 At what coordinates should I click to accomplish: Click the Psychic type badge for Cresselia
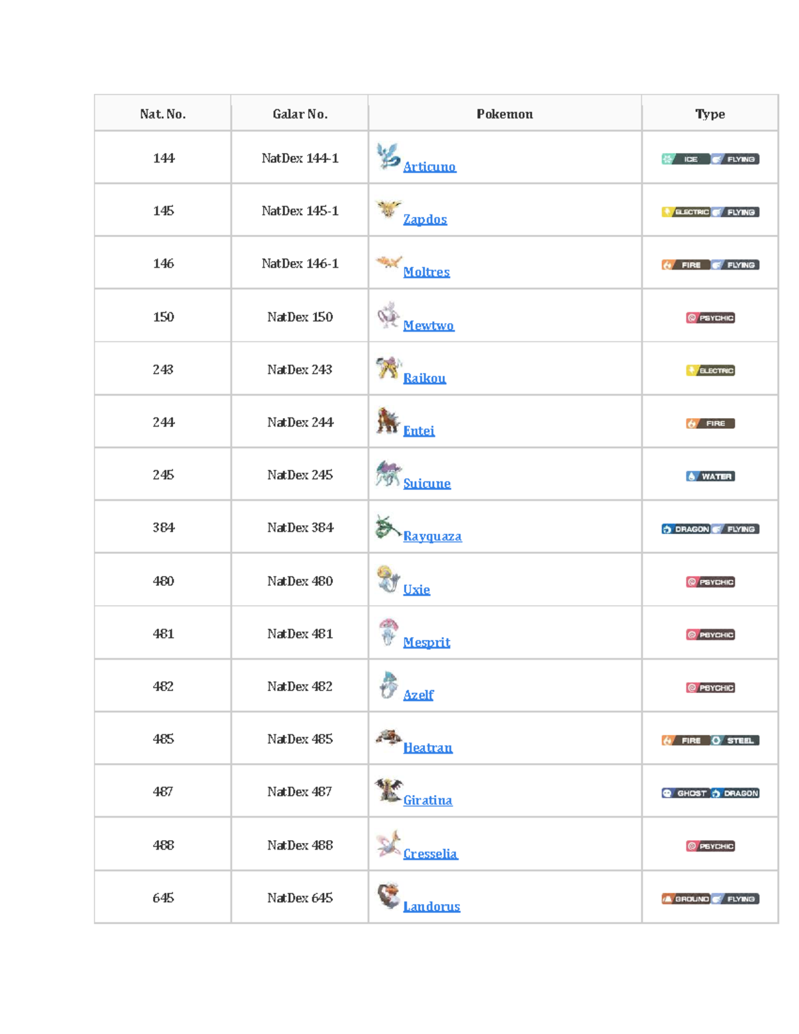click(x=710, y=846)
